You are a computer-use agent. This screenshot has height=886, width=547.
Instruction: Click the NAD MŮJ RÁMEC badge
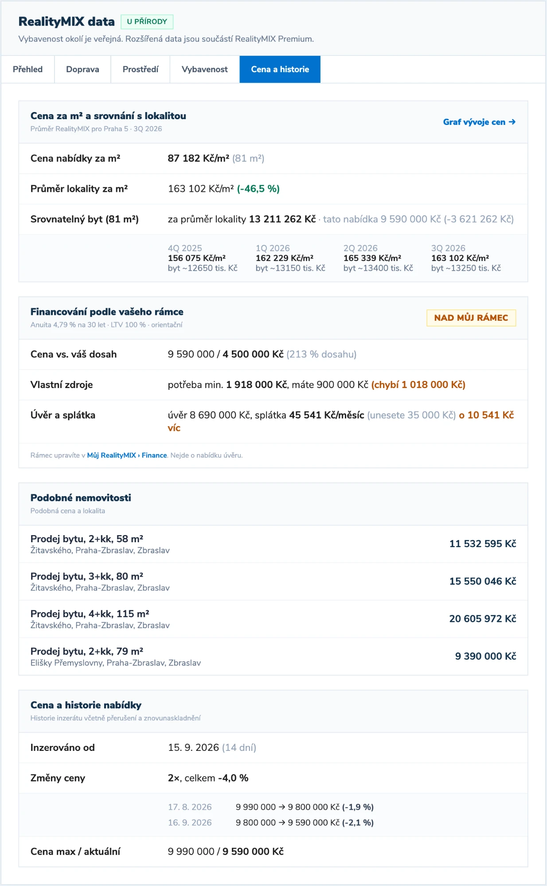471,318
